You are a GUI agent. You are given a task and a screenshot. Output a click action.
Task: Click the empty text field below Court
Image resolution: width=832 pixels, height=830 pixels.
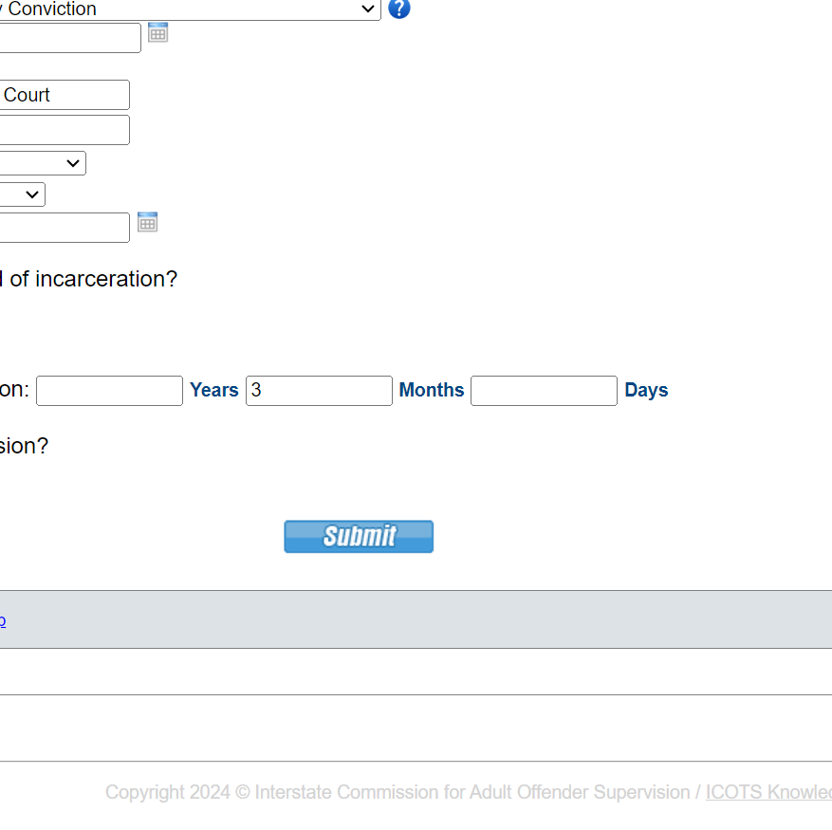pyautogui.click(x=65, y=130)
